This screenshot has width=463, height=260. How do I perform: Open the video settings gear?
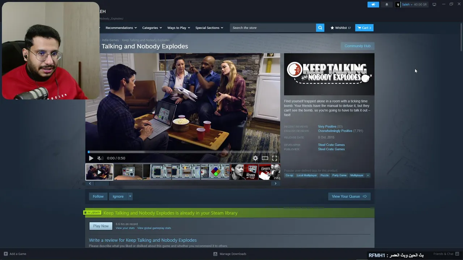[255, 158]
